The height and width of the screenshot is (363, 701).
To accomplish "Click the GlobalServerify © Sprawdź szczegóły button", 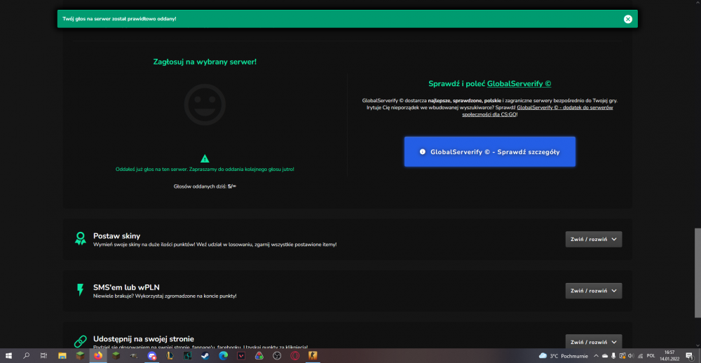I will 489,151.
